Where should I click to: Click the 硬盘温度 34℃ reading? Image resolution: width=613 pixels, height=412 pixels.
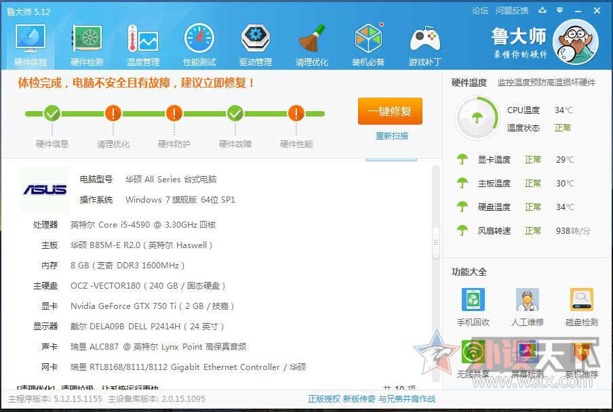pos(566,207)
